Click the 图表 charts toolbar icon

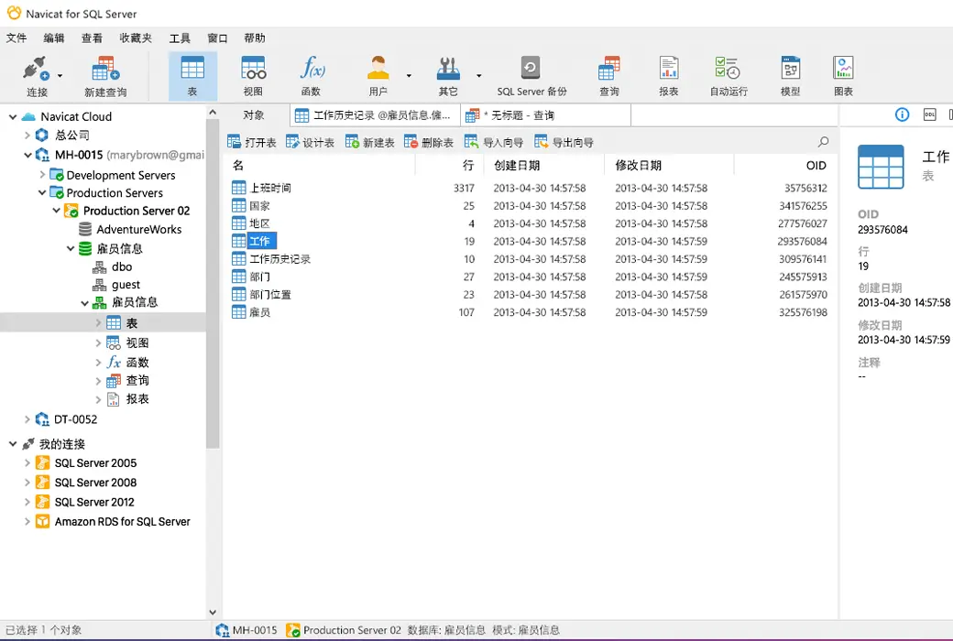(843, 68)
